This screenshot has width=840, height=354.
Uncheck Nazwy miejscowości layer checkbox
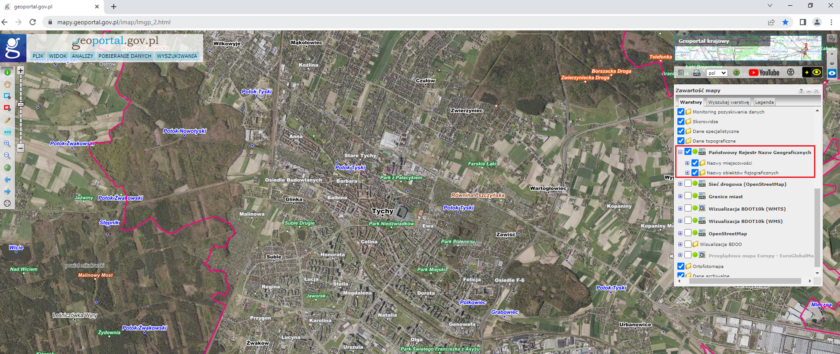(695, 163)
